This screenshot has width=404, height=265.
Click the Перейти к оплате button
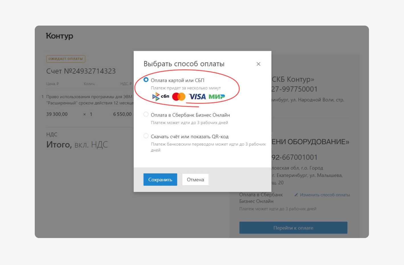click(x=293, y=228)
